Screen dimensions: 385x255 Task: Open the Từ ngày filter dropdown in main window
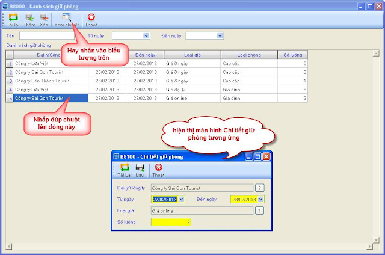146,36
